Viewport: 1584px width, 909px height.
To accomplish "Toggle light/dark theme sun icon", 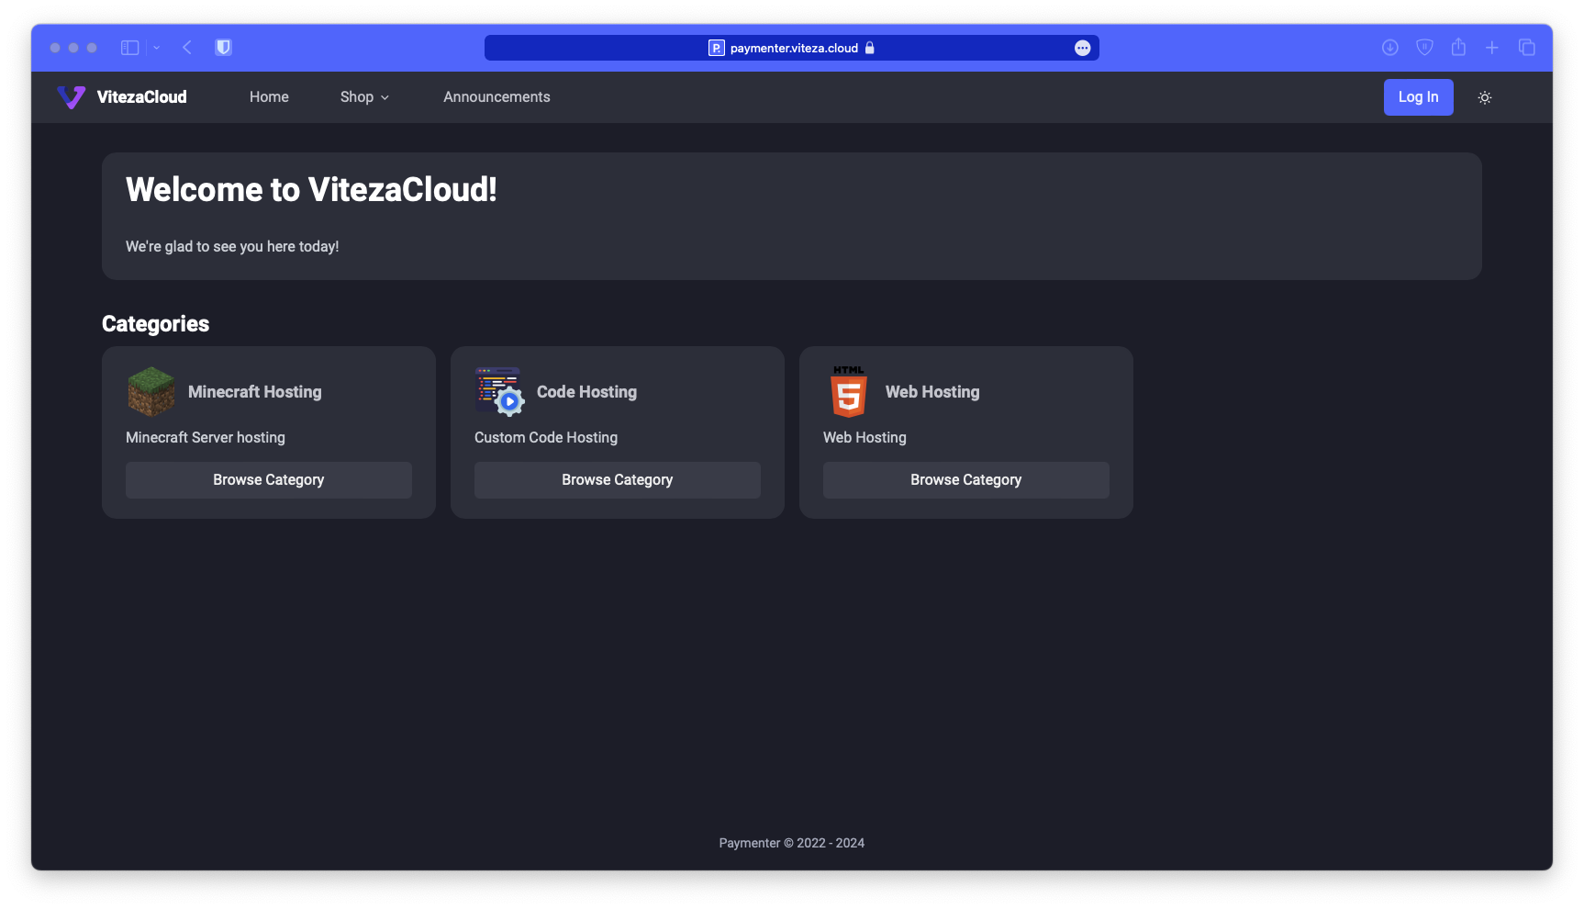I will pyautogui.click(x=1484, y=97).
